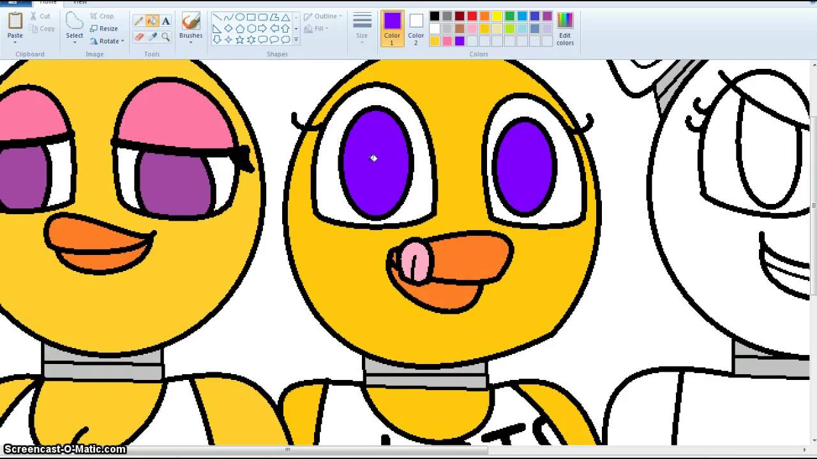Choose the Down arrow shape
This screenshot has height=459, width=817.
tap(216, 40)
